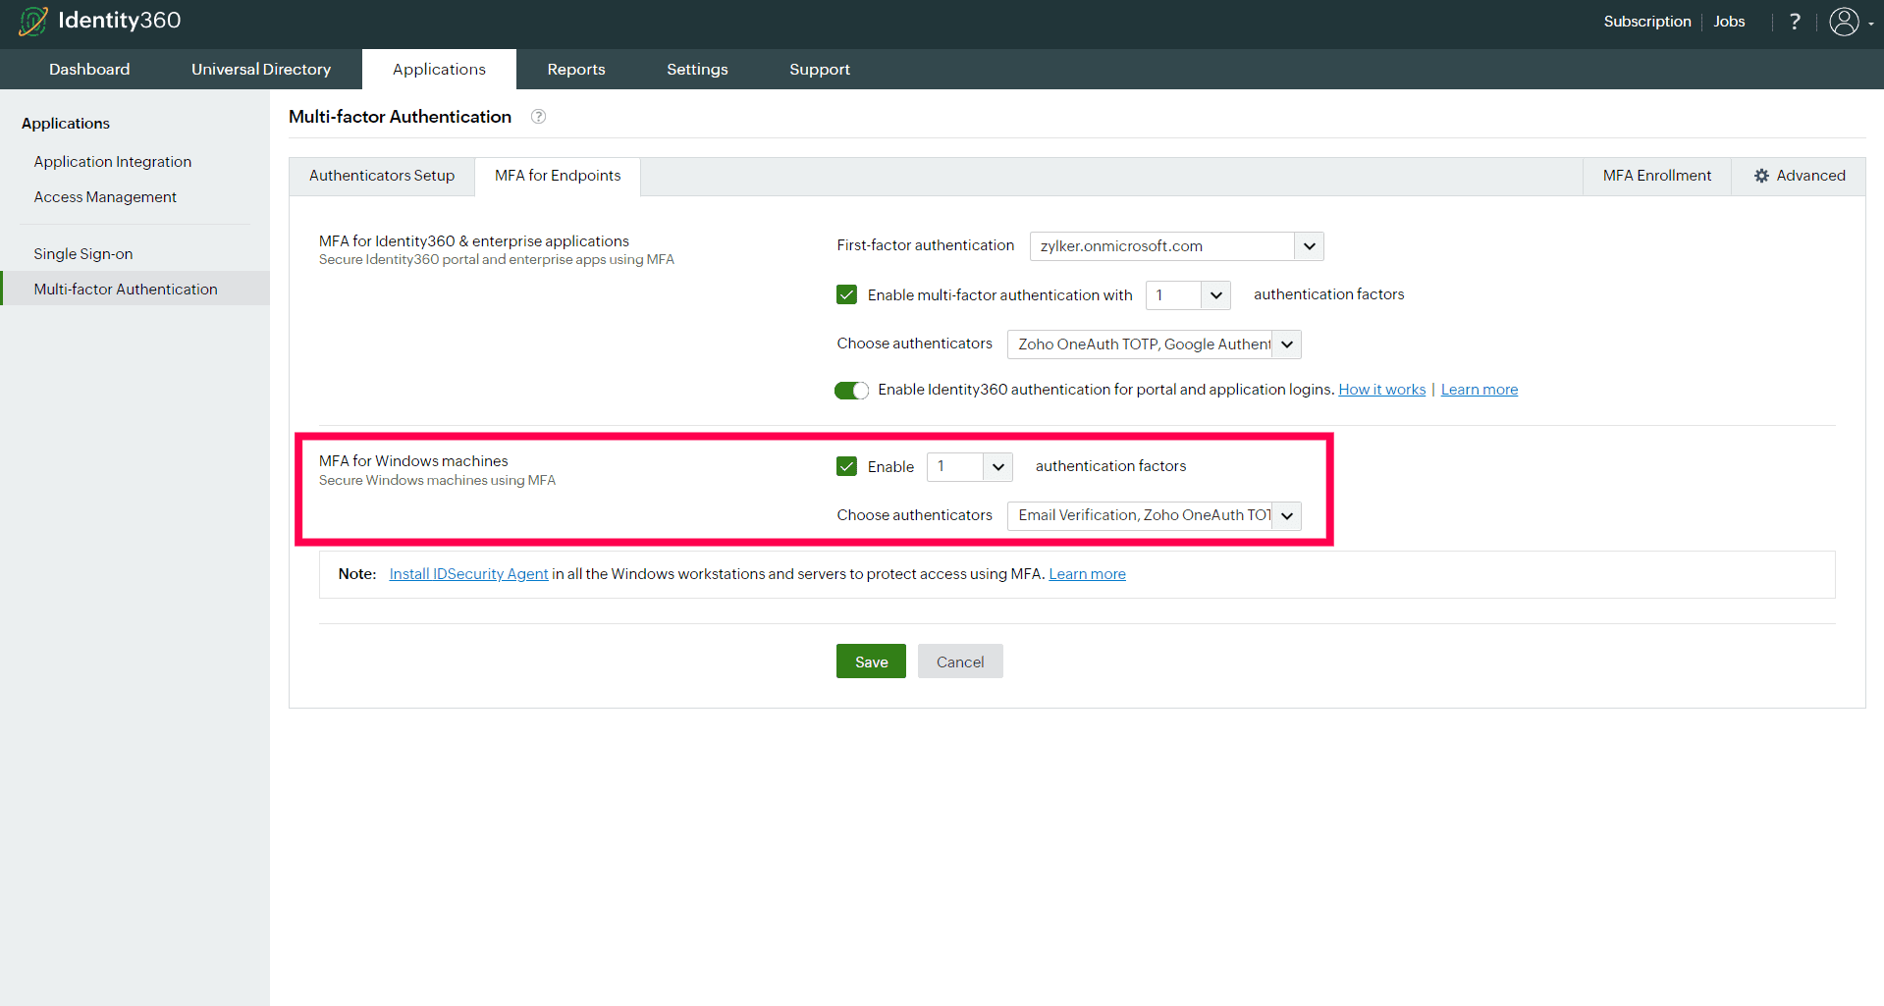
Task: Click the help icon beside Multi-factor Authentication title
Action: coord(538,117)
